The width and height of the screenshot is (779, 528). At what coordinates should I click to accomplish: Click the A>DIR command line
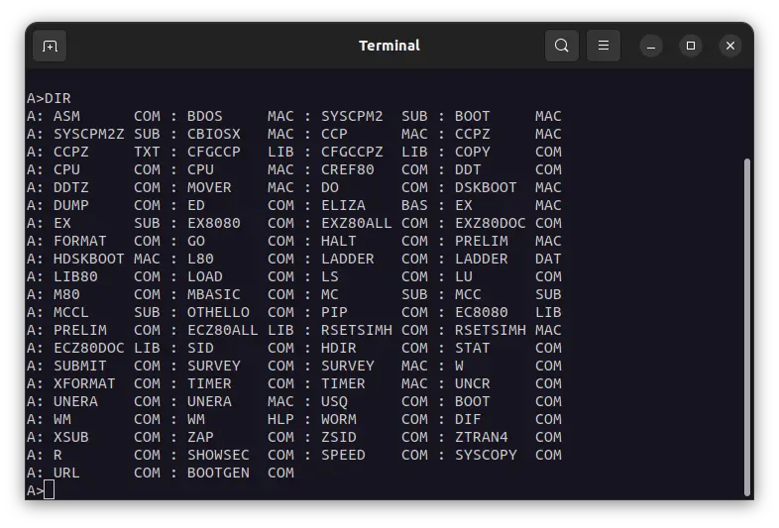pos(49,98)
